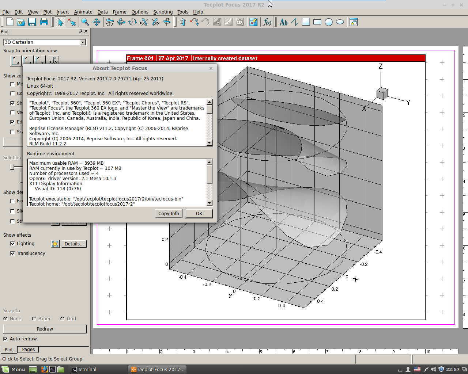Click the trademark text scrollbar down arrow

tap(210, 143)
